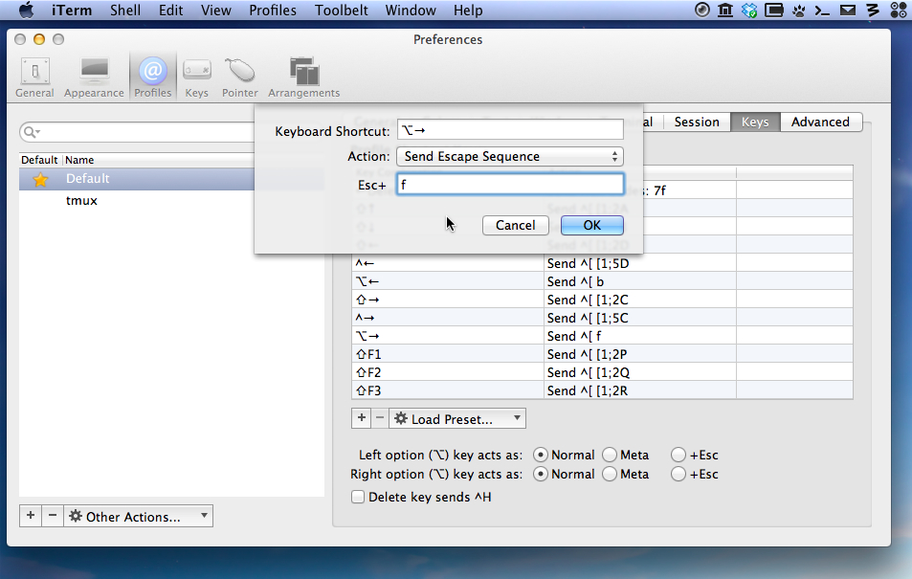Open the Toolbelt menu
The width and height of the screenshot is (912, 579).
(342, 11)
